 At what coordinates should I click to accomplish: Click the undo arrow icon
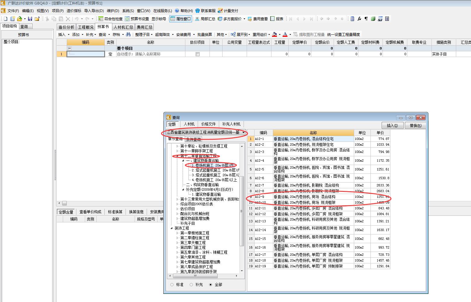[77, 19]
